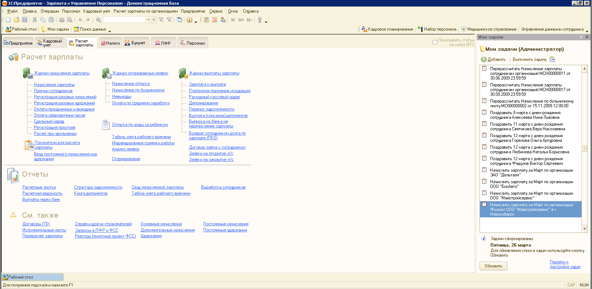Select task Начислить зарплату ЗАО "Дельтаон"

coord(531,172)
